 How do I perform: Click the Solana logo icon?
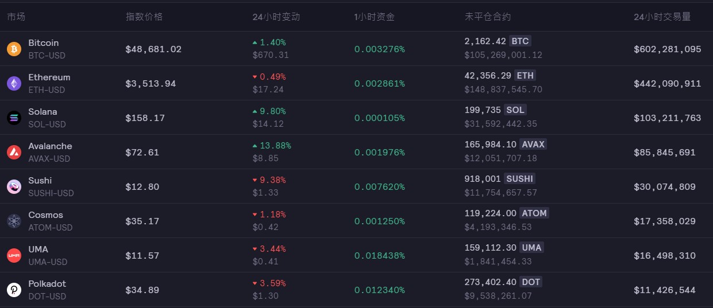[14, 118]
